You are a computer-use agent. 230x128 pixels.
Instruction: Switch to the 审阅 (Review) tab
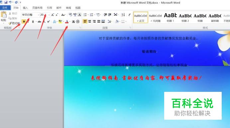pos(68,8)
